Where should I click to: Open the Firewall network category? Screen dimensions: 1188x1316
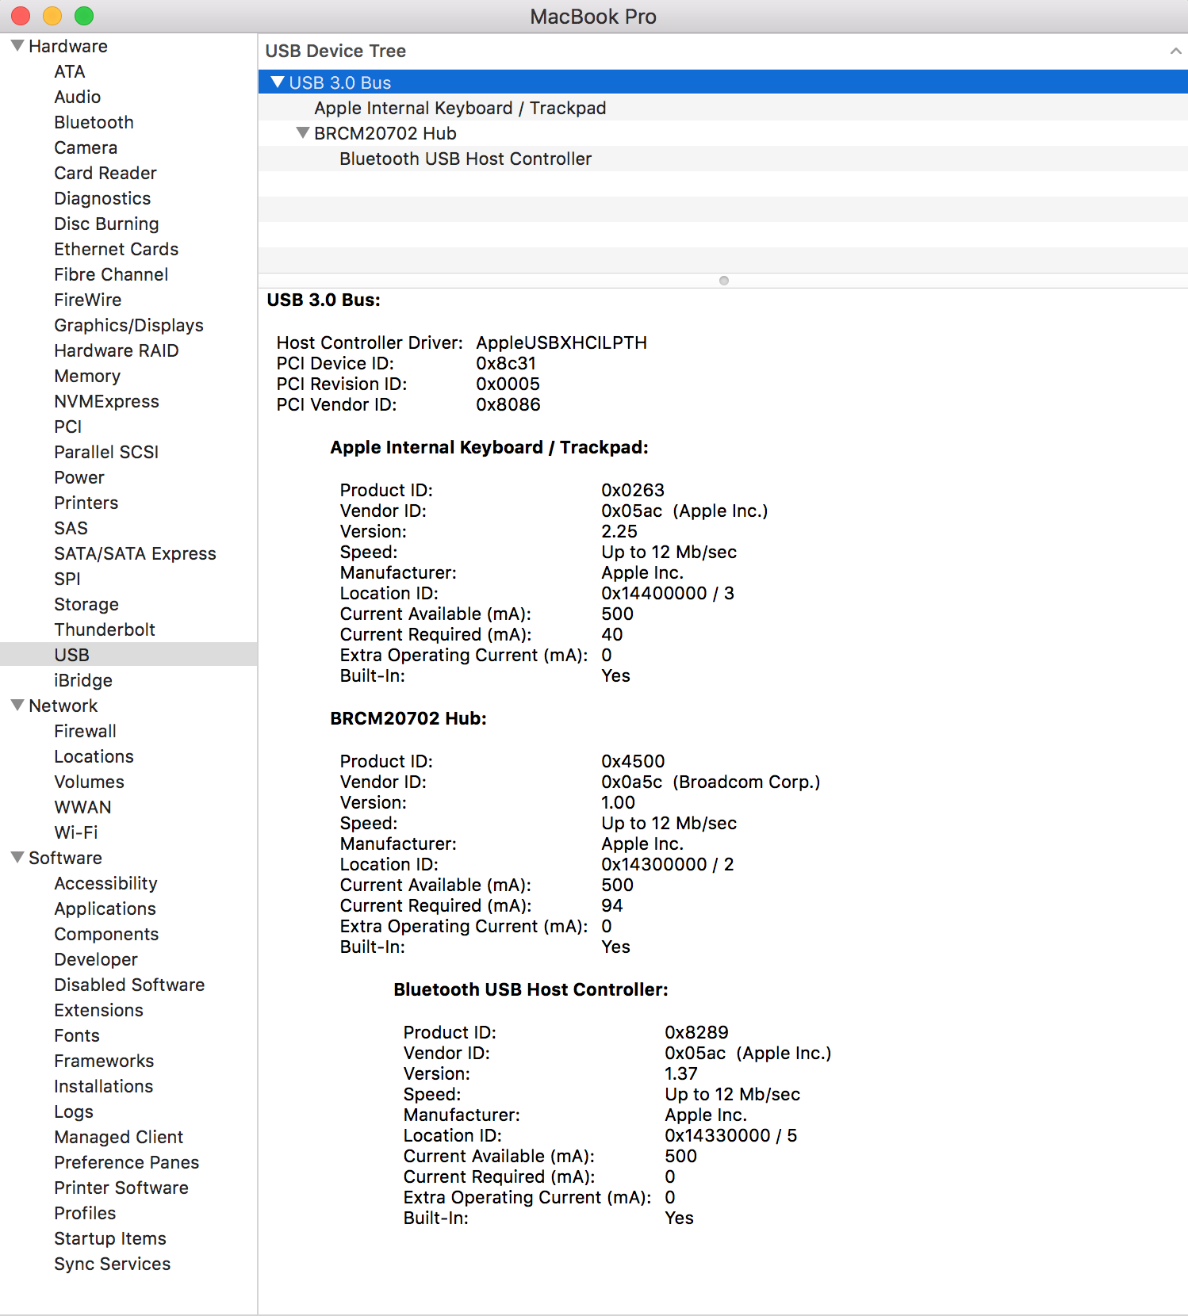coord(85,731)
